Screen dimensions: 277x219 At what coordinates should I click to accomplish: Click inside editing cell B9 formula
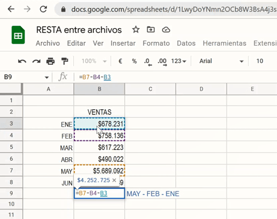coord(99,193)
